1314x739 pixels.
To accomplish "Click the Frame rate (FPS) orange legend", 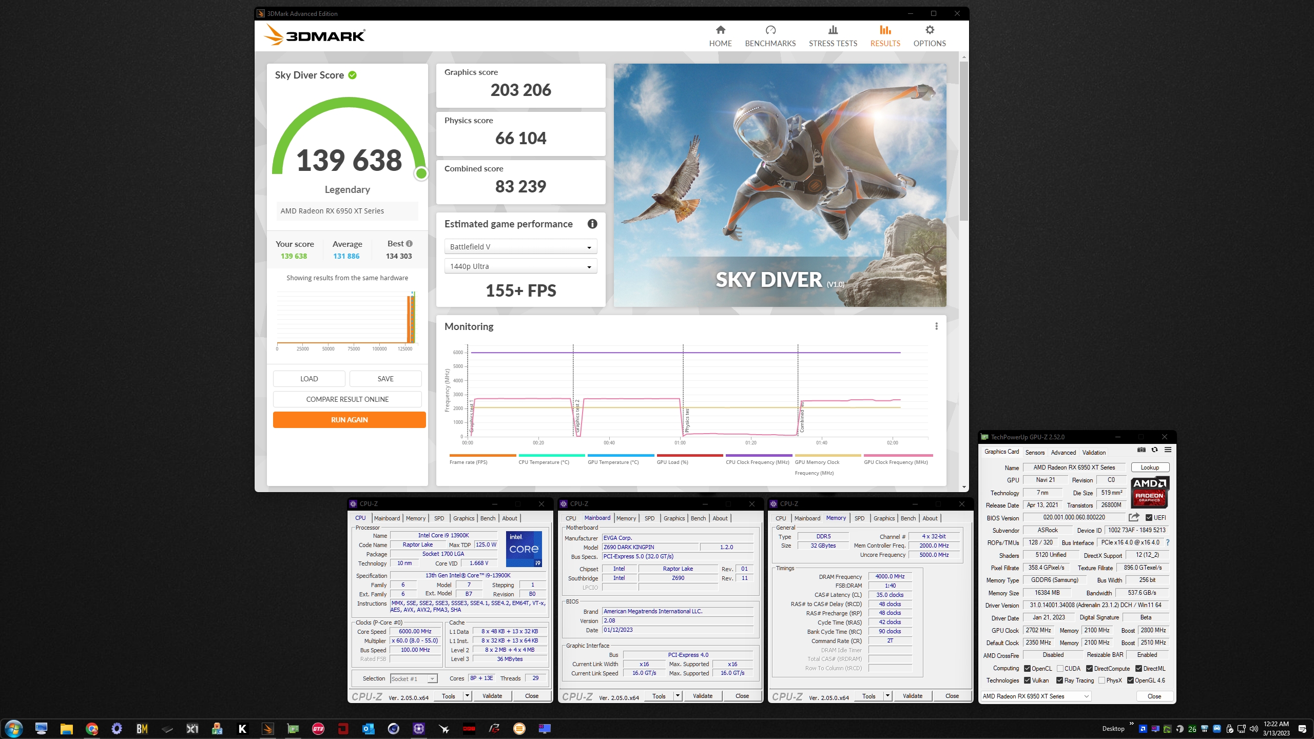I will [482, 459].
